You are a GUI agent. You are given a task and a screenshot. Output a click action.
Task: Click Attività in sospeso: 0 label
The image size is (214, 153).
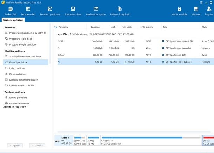(x=14, y=107)
